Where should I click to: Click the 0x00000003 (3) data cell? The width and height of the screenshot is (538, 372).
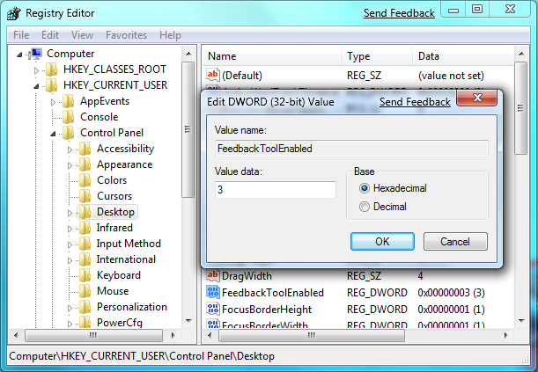point(451,293)
